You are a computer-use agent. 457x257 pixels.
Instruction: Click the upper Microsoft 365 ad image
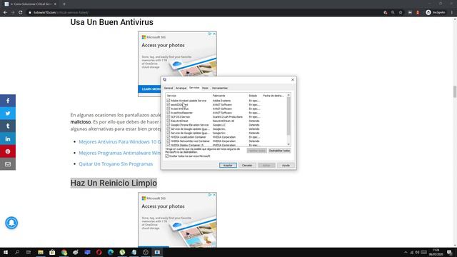(x=177, y=64)
